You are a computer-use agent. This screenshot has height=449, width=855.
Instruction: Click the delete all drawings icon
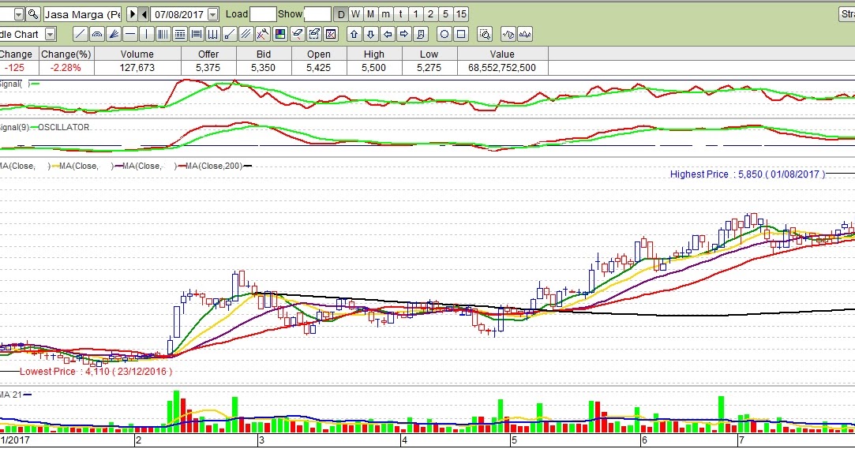pyautogui.click(x=331, y=35)
